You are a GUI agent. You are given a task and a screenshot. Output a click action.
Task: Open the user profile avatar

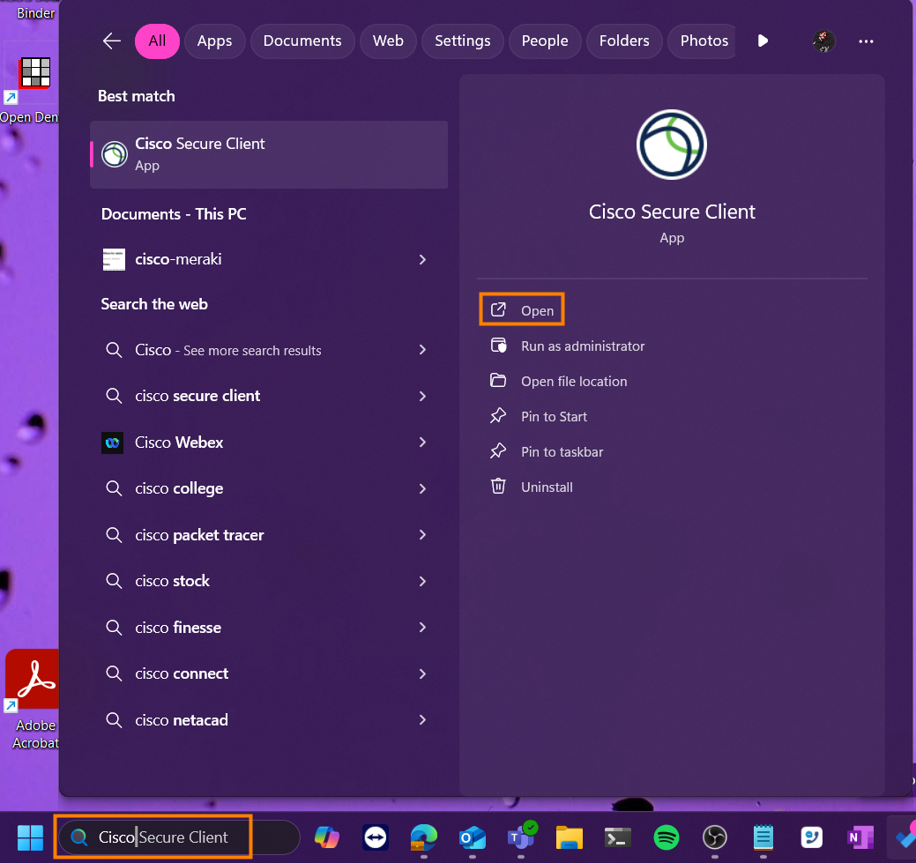[823, 41]
